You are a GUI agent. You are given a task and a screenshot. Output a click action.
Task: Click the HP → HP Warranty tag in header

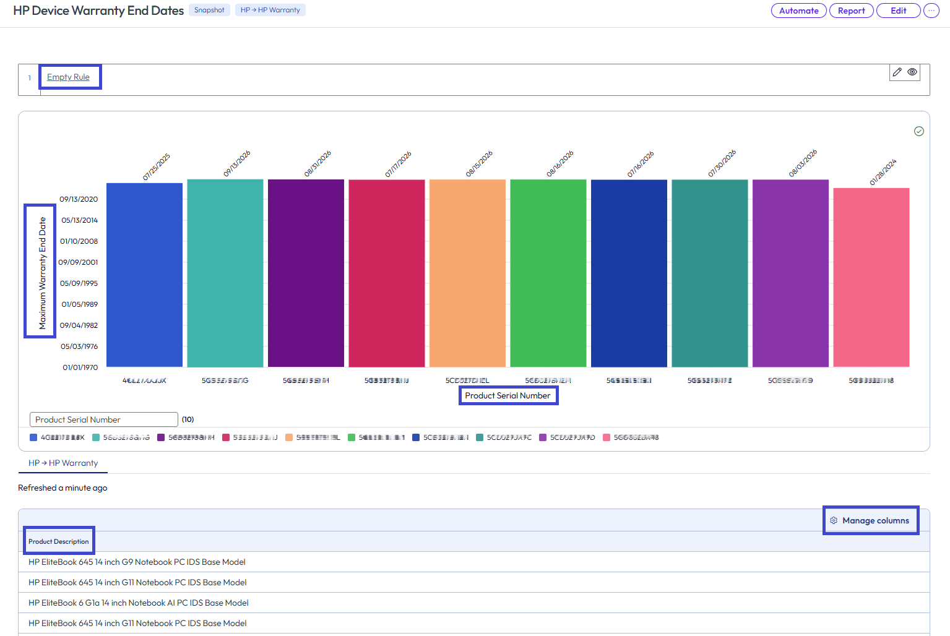tap(270, 10)
